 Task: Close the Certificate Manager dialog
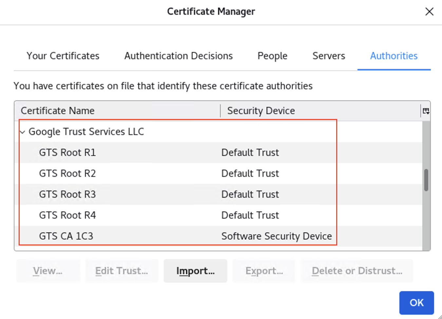429,12
